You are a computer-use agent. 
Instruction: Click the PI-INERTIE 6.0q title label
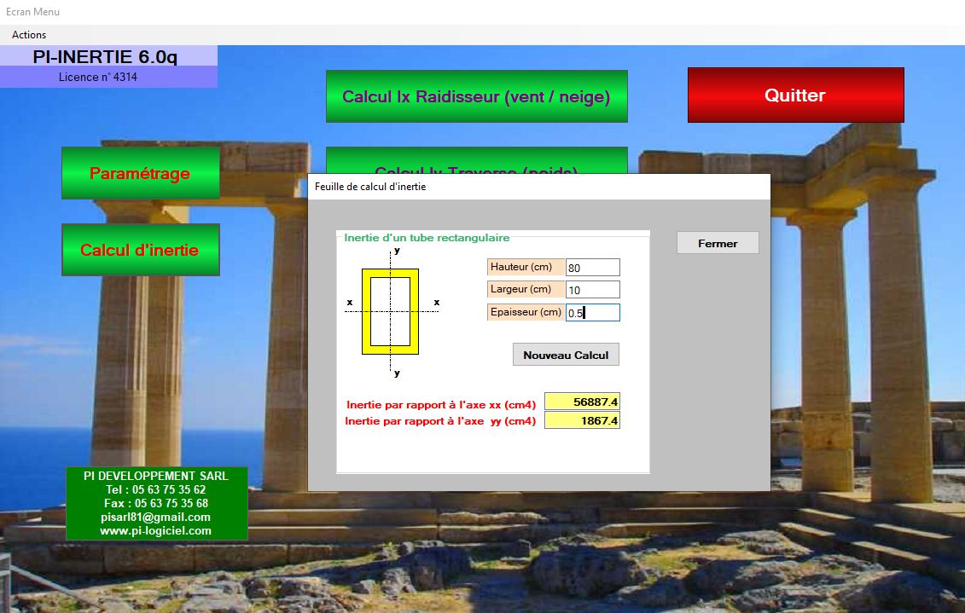tap(106, 57)
